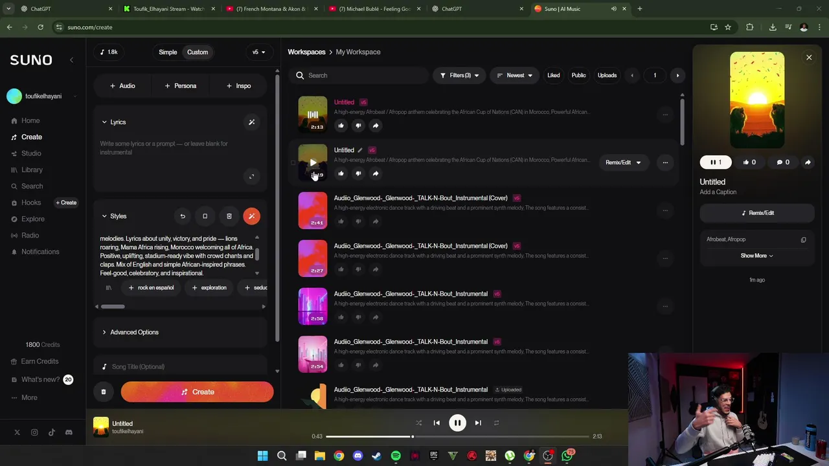
Task: Select Custom creation mode
Action: tap(198, 52)
